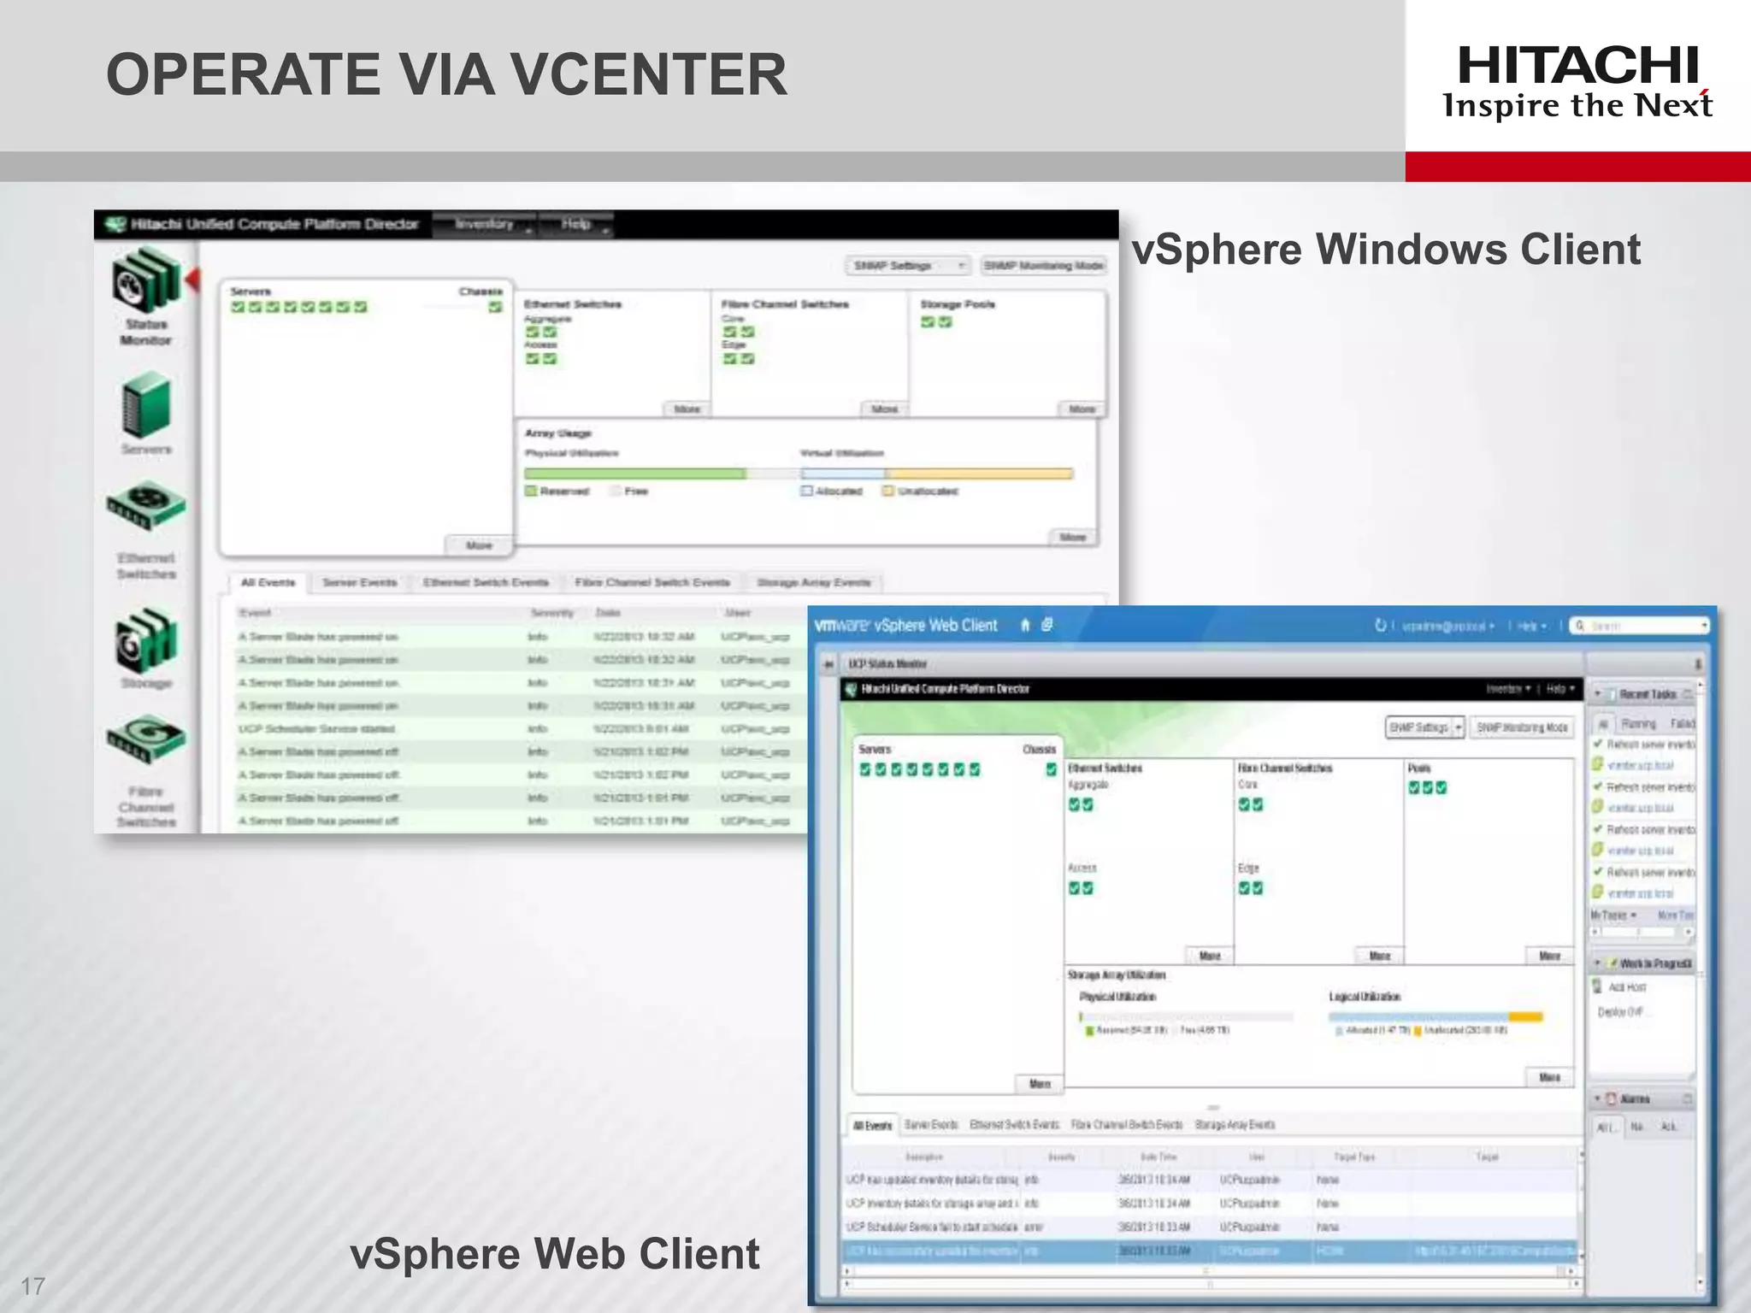Open the logged-in user dropdown in Web Client header

[1448, 626]
